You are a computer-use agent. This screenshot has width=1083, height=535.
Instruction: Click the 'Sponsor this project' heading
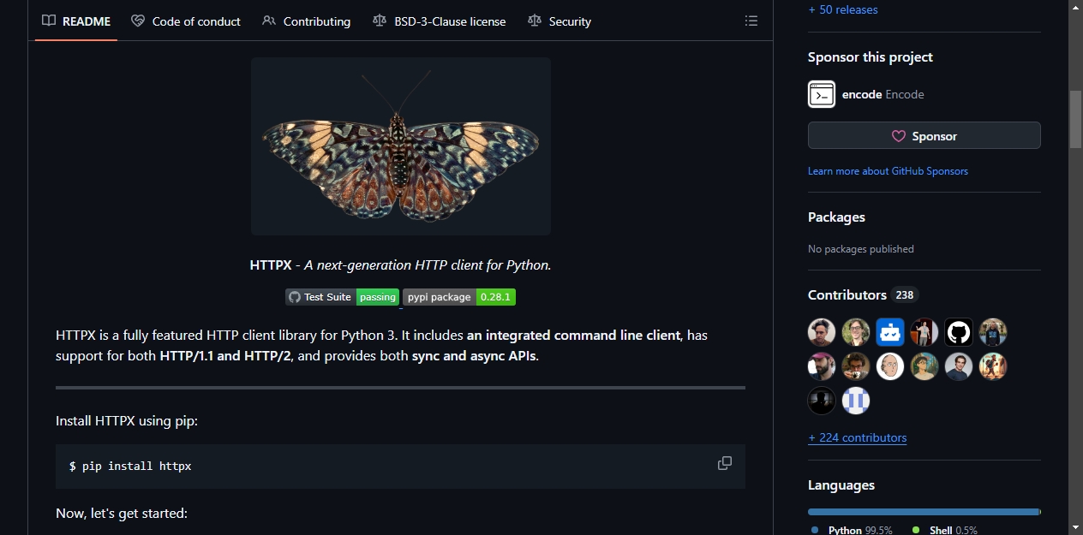(871, 57)
